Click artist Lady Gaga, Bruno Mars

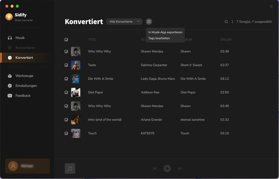point(158,79)
